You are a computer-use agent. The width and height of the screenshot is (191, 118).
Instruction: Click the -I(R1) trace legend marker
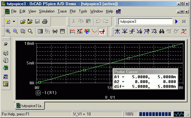pos(38,93)
